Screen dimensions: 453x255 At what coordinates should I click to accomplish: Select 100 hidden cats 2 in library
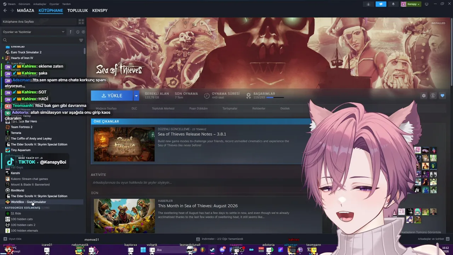click(23, 225)
